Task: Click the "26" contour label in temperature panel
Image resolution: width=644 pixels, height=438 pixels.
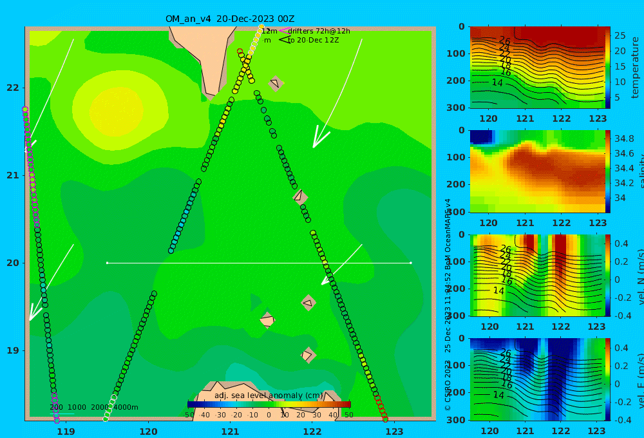Action: click(x=505, y=41)
